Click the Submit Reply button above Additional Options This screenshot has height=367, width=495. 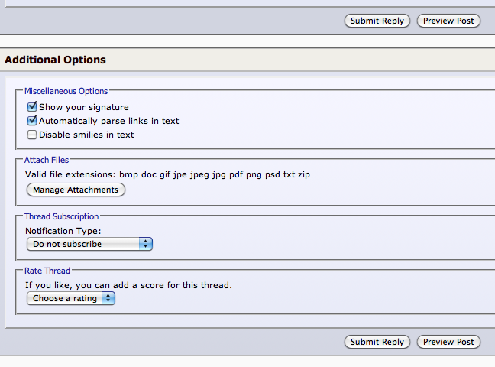tap(377, 21)
